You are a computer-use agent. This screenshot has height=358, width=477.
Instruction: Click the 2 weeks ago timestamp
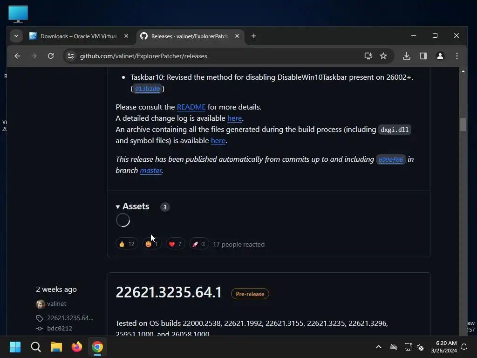coord(56,289)
